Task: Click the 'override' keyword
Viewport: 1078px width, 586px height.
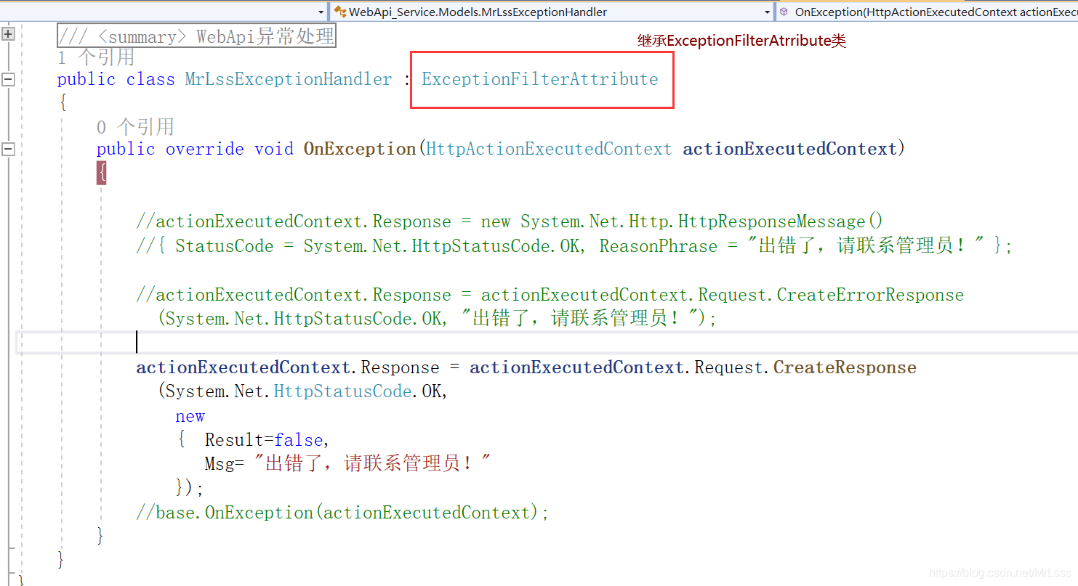Action: (205, 149)
